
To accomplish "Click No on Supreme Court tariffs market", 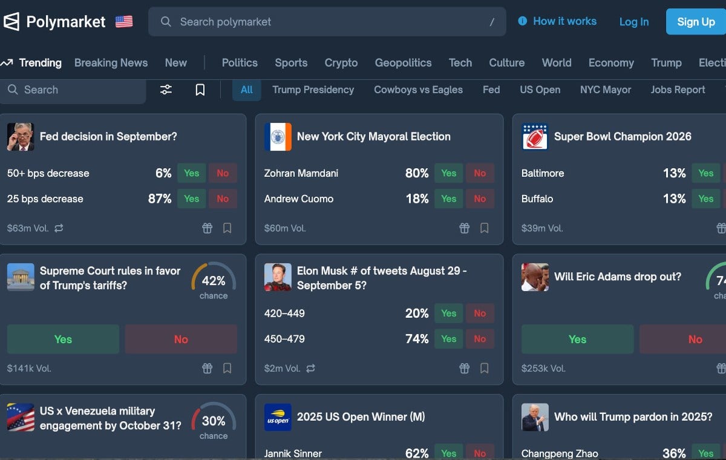I will tap(181, 339).
